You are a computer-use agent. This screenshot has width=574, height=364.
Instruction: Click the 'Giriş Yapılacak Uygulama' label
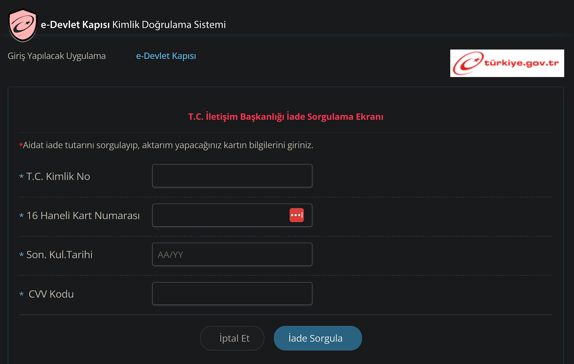pyautogui.click(x=57, y=56)
